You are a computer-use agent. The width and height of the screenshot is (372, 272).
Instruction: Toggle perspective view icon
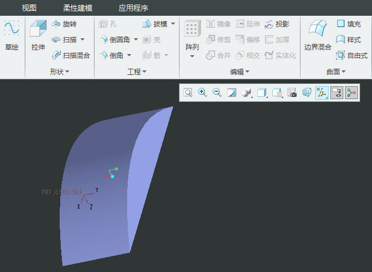(x=307, y=92)
